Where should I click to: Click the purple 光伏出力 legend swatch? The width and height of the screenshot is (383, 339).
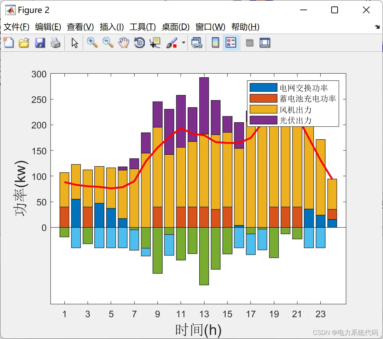tap(263, 120)
